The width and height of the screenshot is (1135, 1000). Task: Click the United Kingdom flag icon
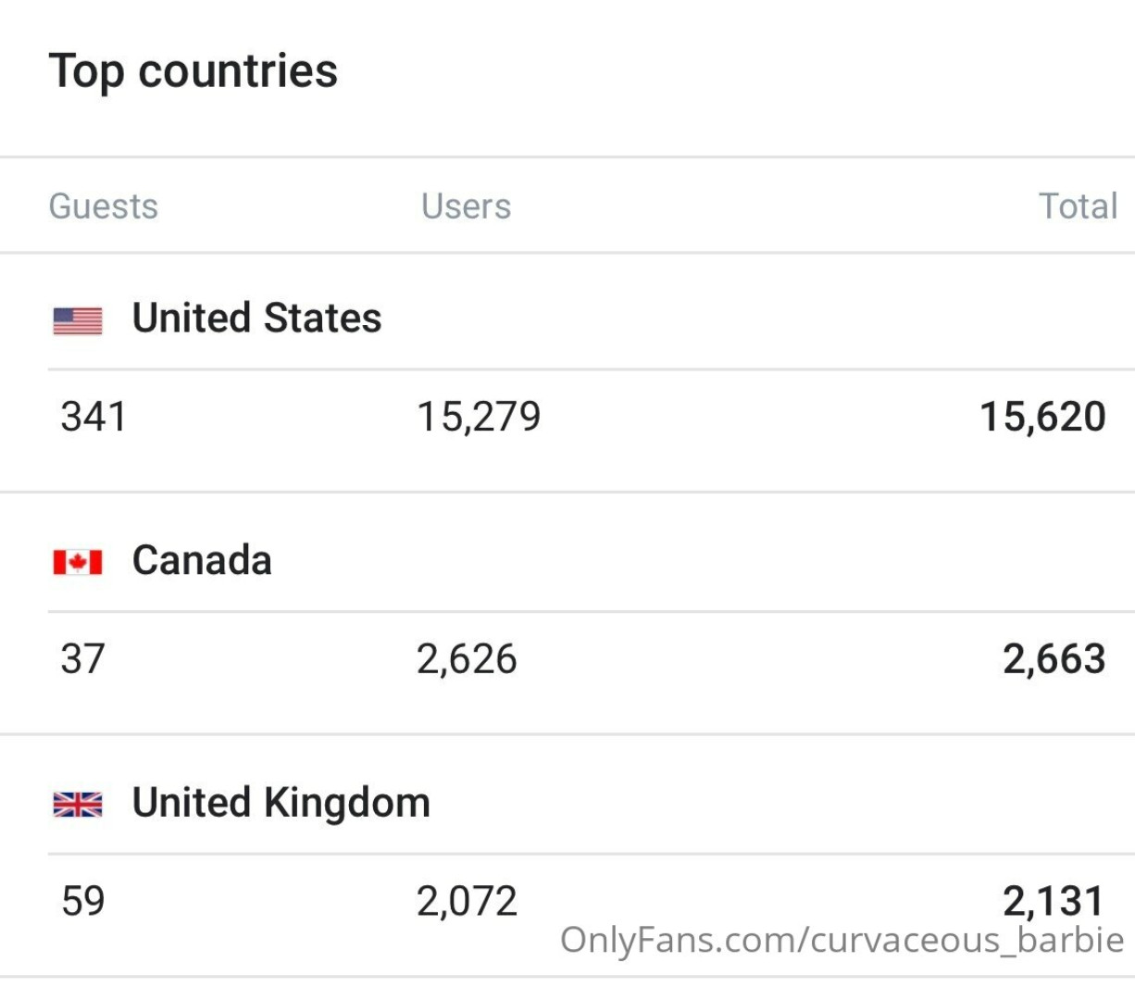[x=78, y=804]
